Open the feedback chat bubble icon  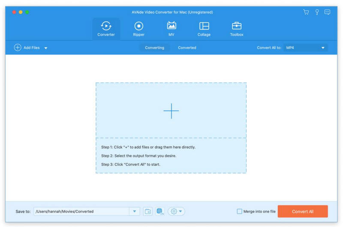pyautogui.click(x=327, y=12)
